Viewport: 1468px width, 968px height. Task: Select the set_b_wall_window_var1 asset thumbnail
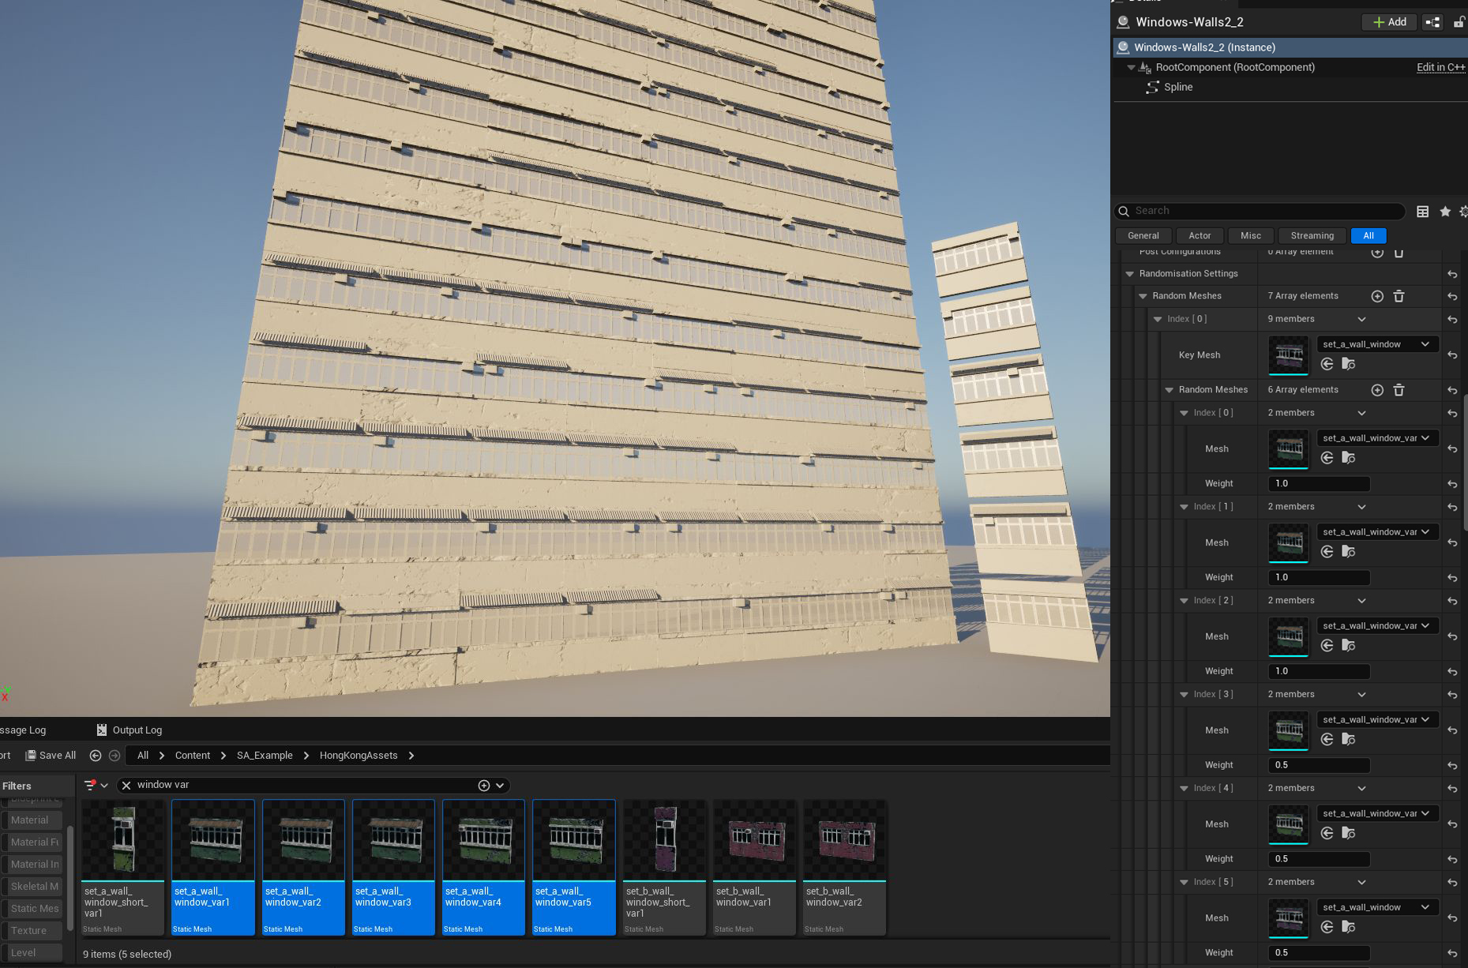coord(754,840)
